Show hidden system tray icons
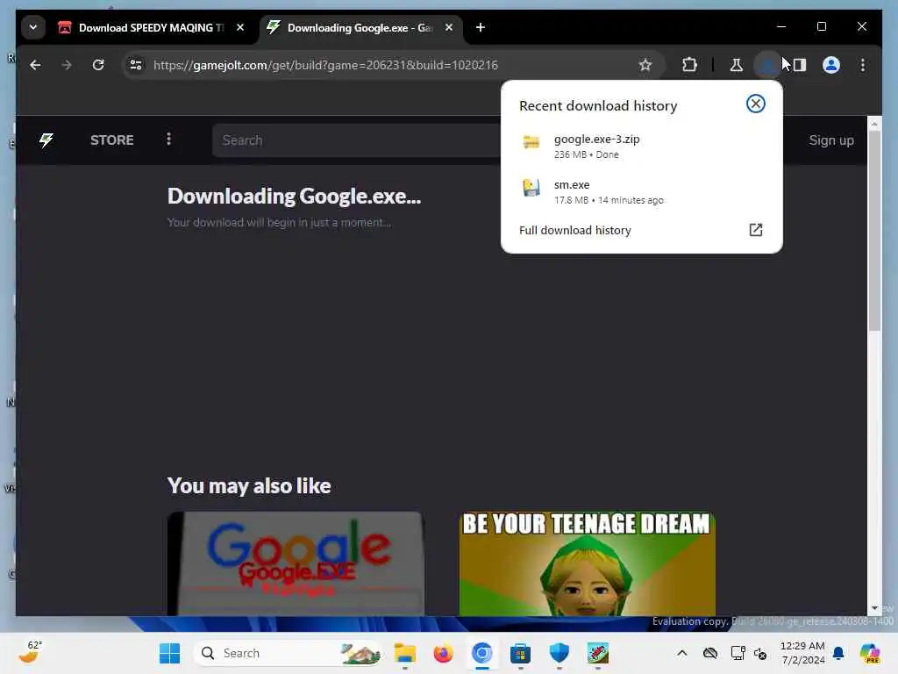This screenshot has height=674, width=898. 682,653
